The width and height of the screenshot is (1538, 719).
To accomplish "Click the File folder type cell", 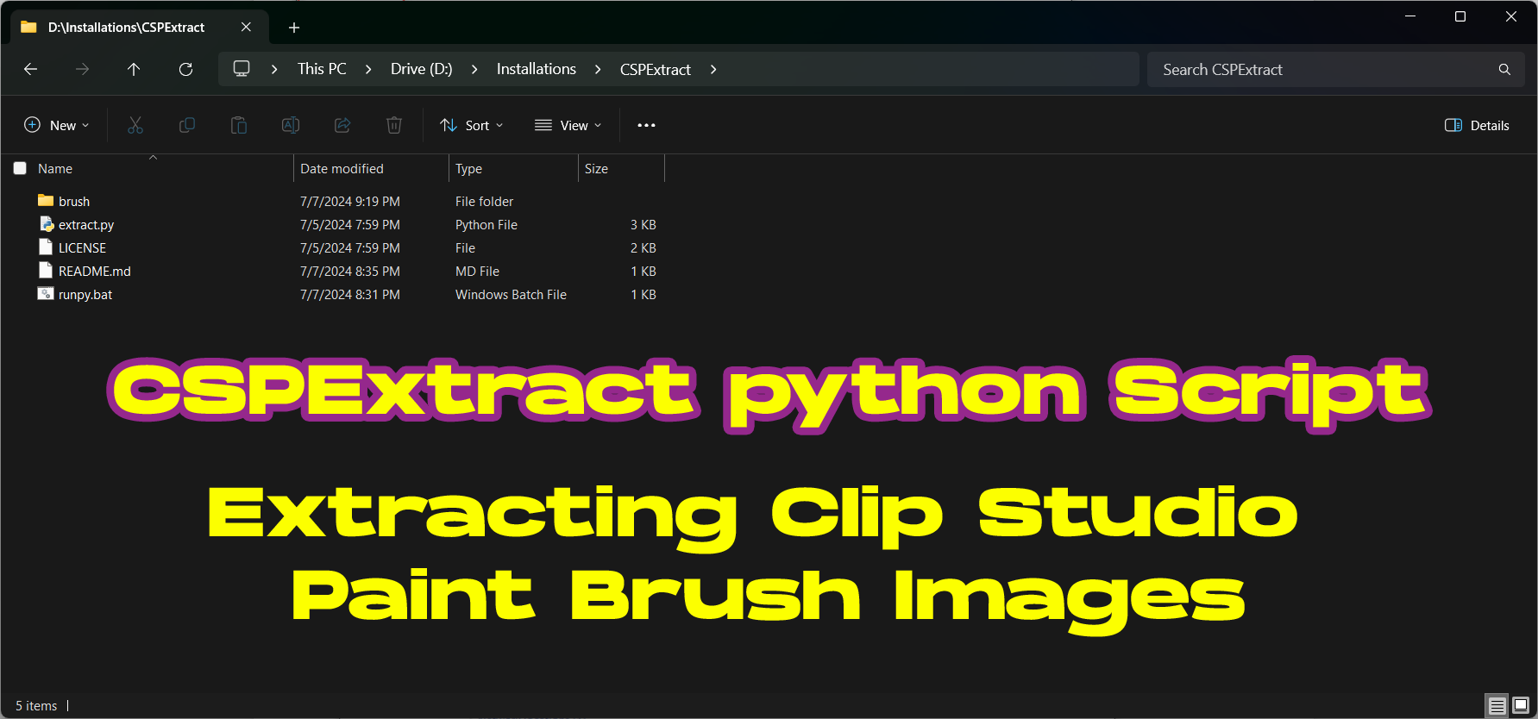I will pos(484,201).
